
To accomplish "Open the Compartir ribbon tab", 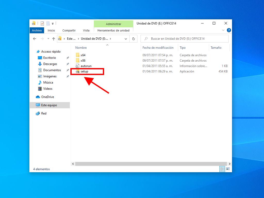I will [x=69, y=30].
